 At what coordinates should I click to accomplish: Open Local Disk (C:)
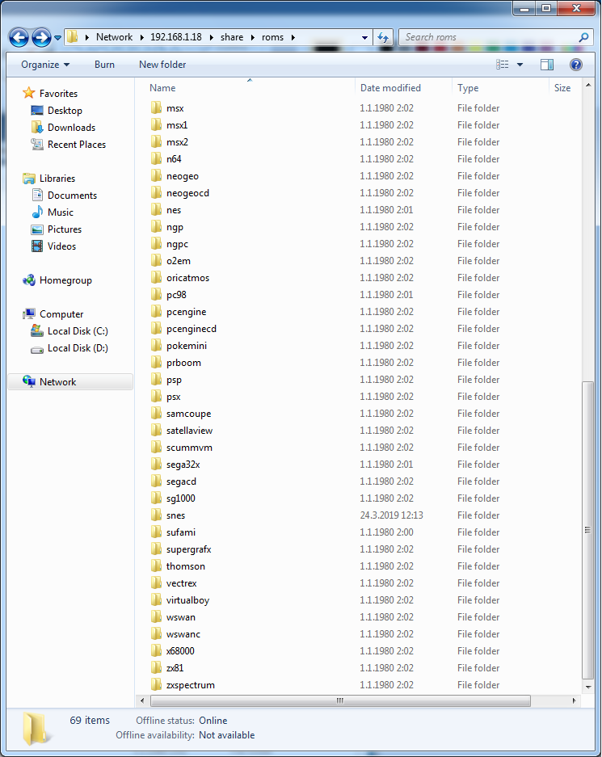[78, 331]
